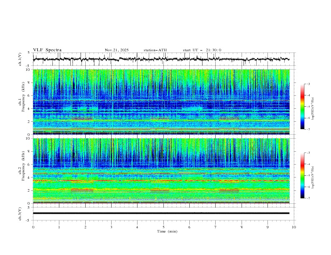Viewport: 331px width, 255px height.
Task: Click the ch.3 flat black trace
Action: click(161, 213)
